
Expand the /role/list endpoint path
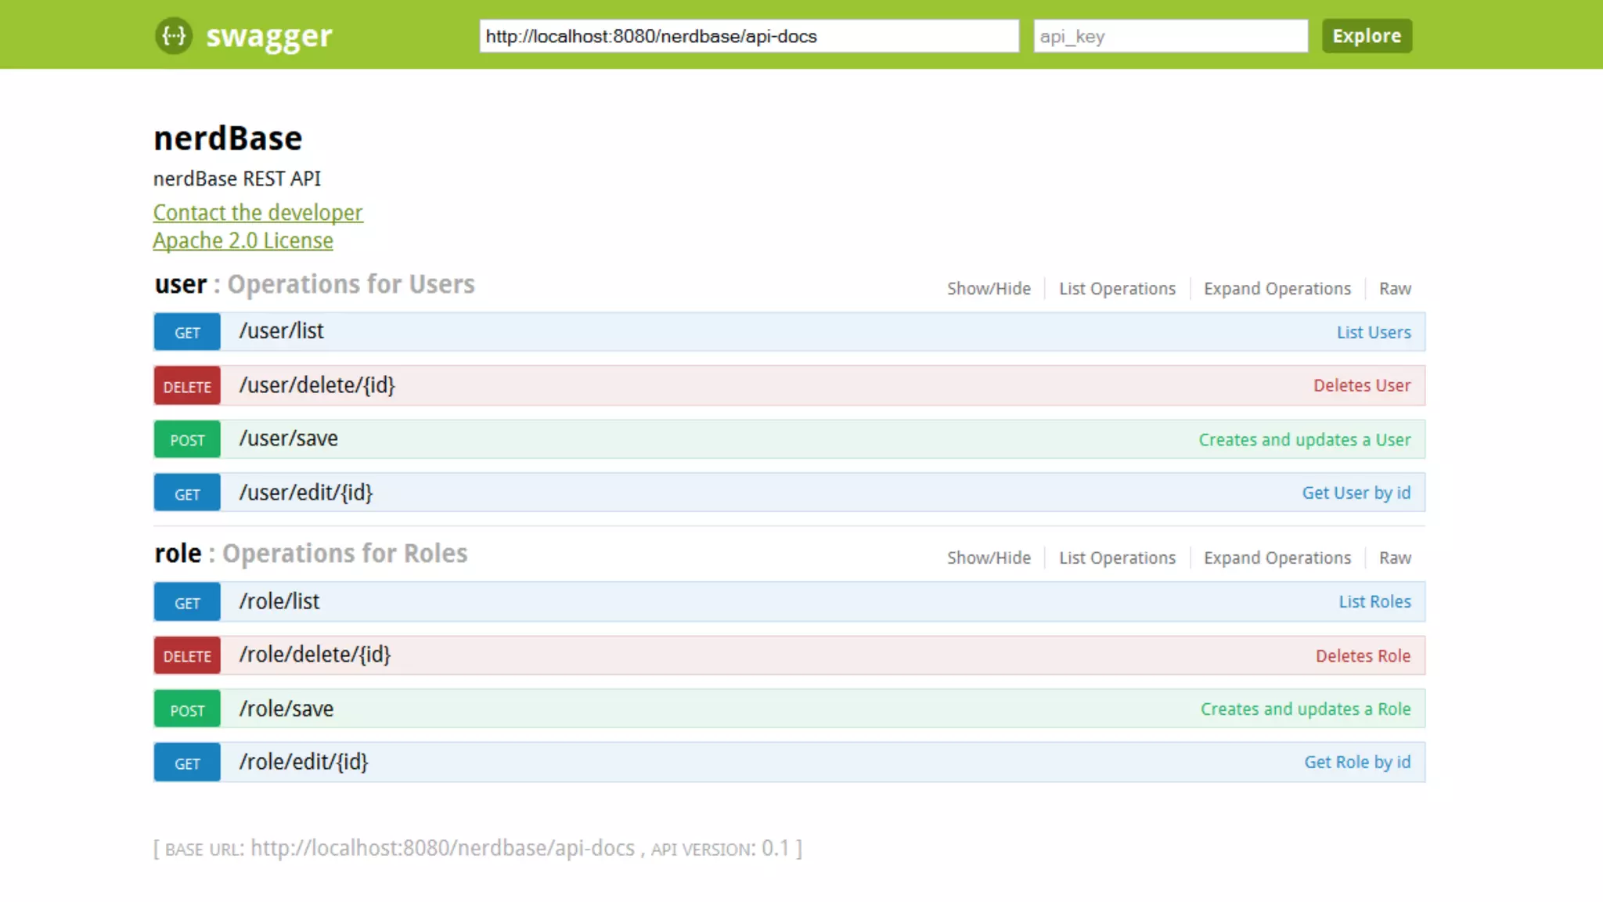[x=279, y=601]
